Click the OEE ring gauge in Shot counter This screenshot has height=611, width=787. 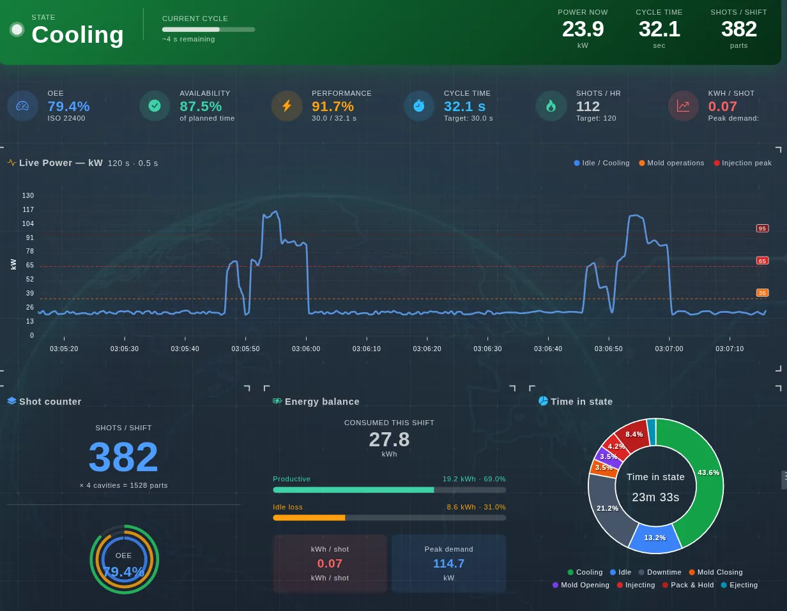[124, 559]
